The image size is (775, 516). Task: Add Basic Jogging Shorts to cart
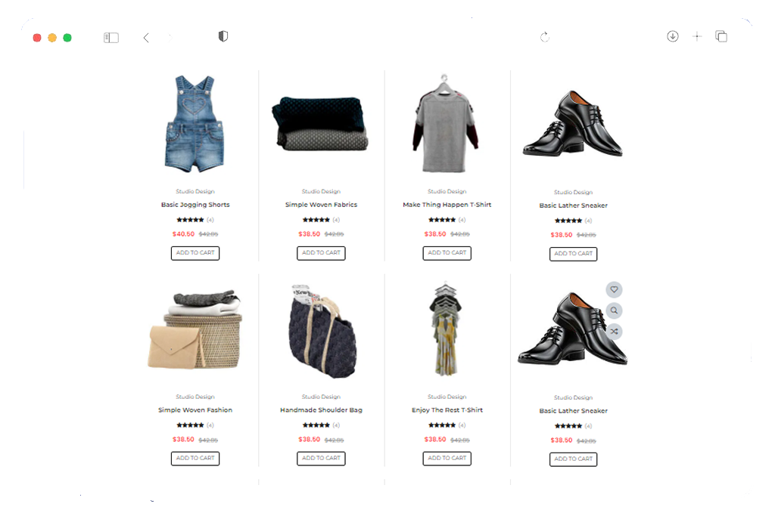tap(195, 253)
